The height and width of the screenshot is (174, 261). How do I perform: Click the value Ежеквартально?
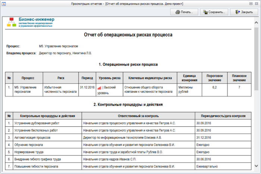(x=207, y=166)
